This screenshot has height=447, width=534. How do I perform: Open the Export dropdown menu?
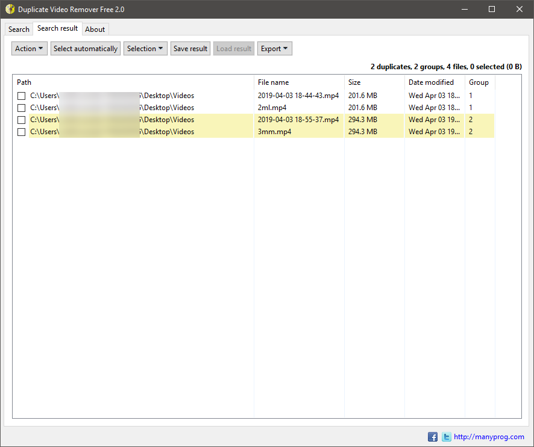coord(274,49)
